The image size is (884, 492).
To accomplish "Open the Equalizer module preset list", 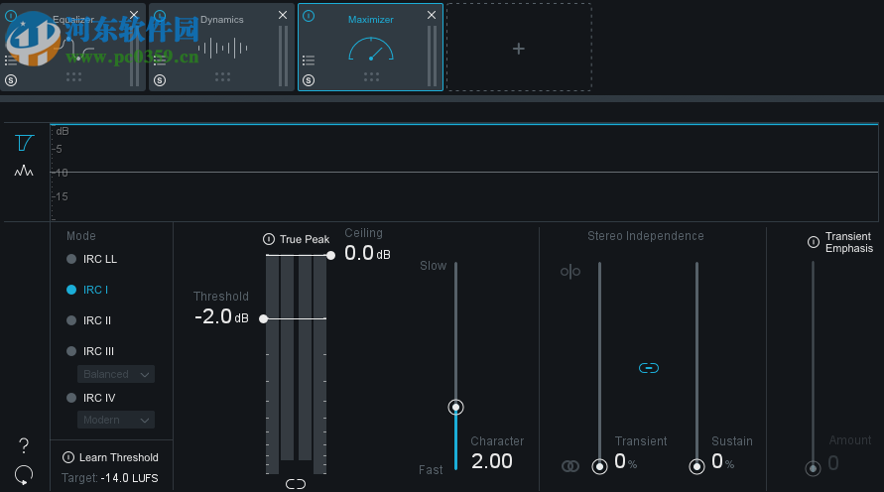I will pyautogui.click(x=11, y=61).
